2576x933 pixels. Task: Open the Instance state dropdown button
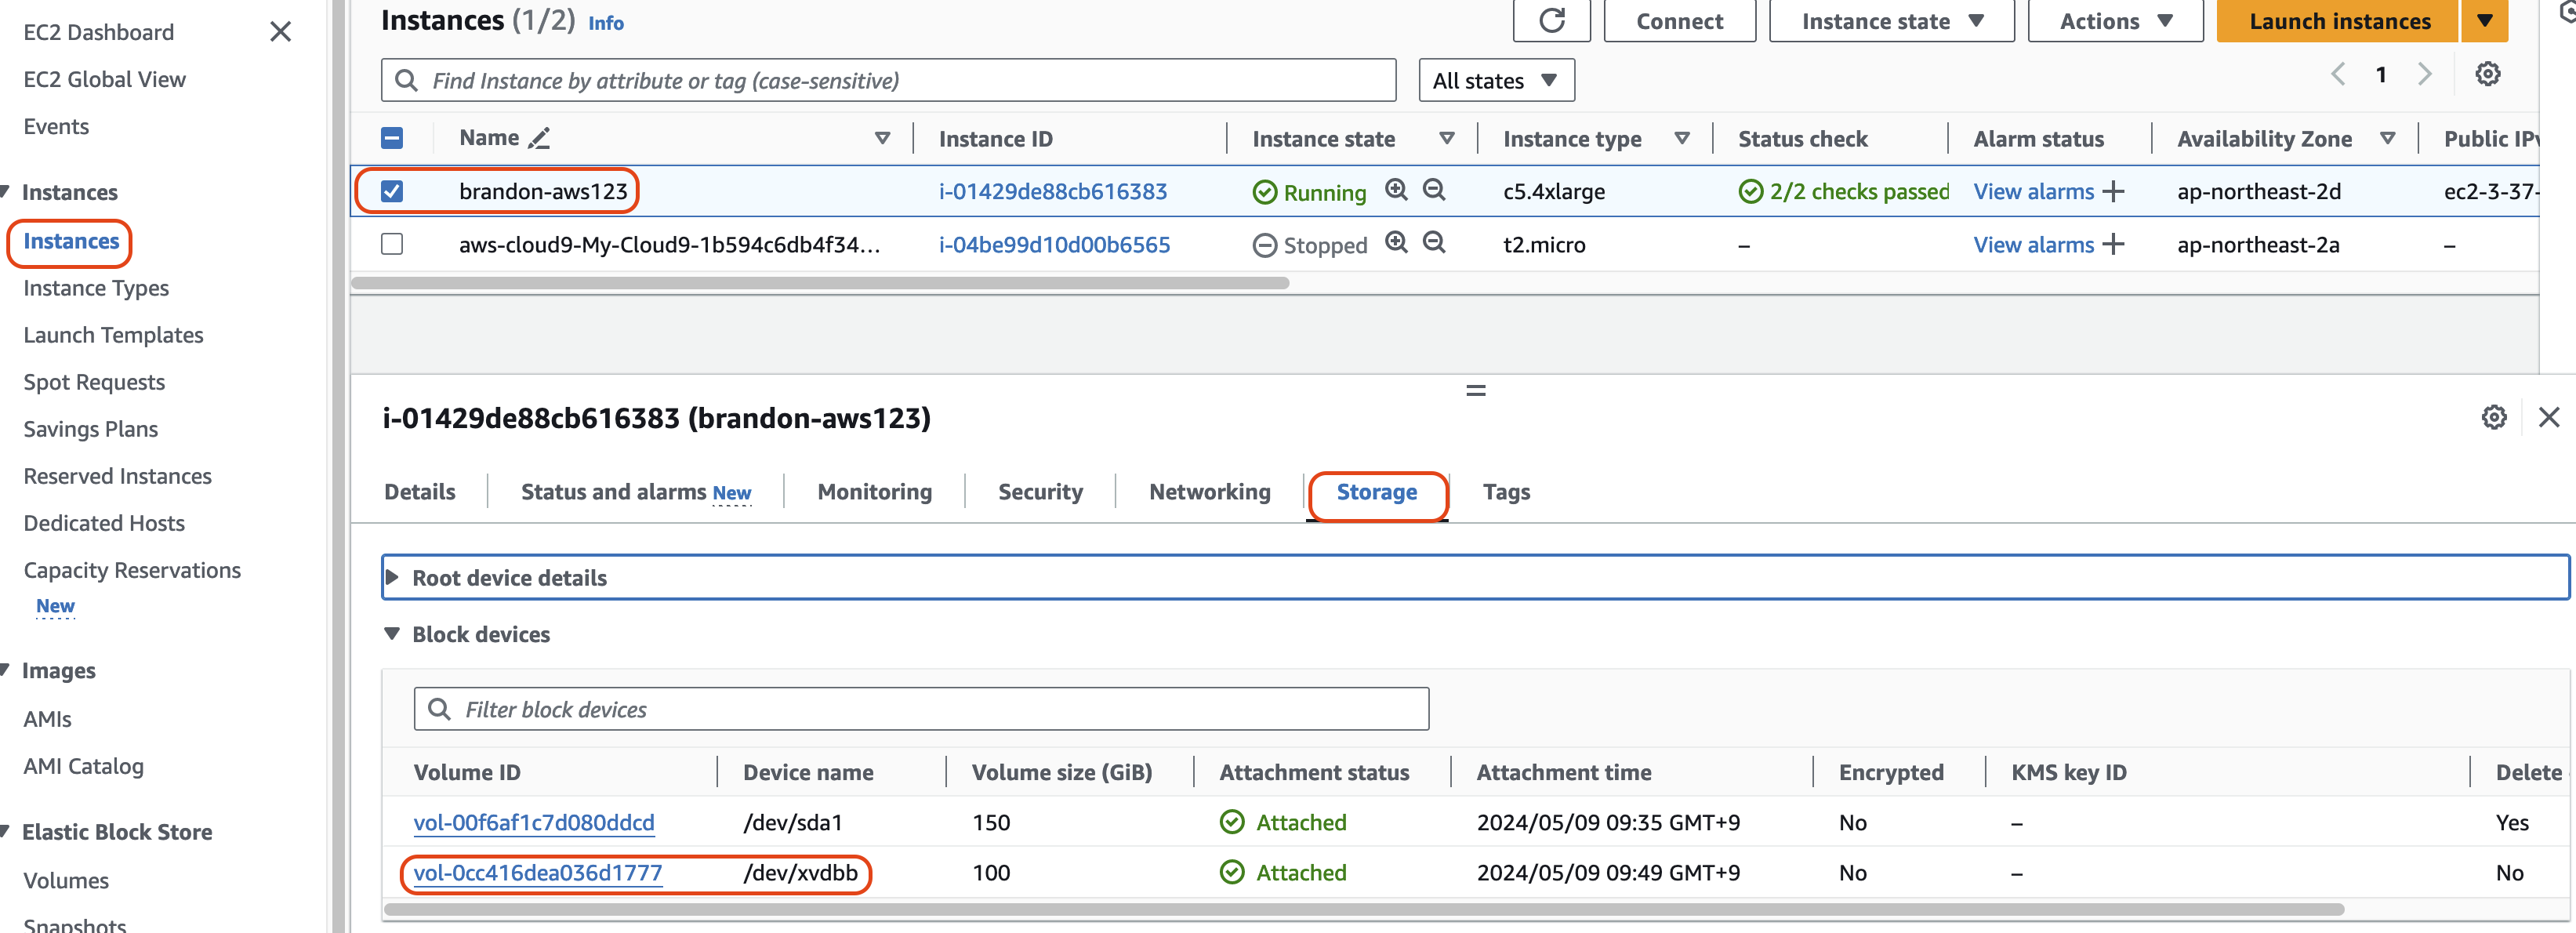[1890, 21]
